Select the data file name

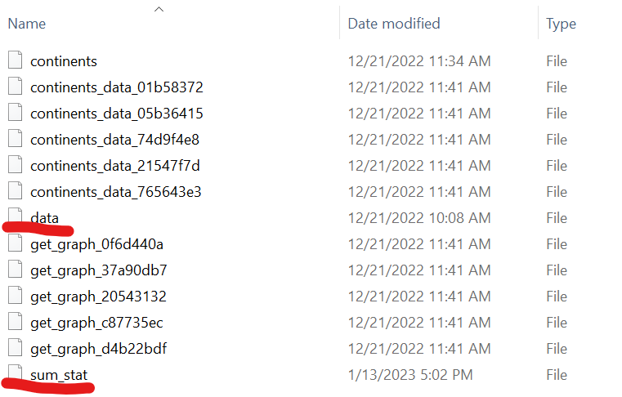44,217
